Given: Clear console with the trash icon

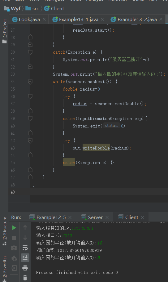Looking at the screenshot, I should pyautogui.click(x=25, y=278).
